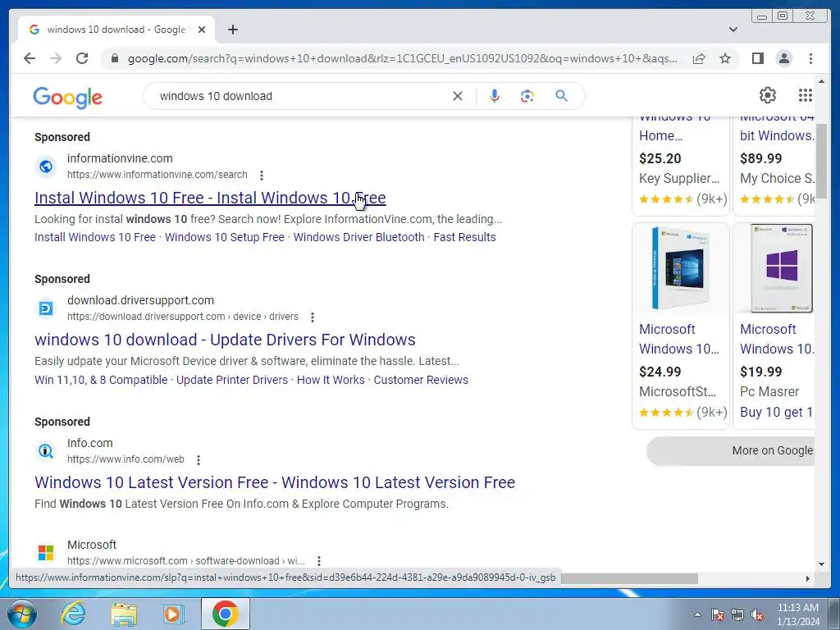Show hidden system tray icons
The width and height of the screenshot is (840, 630).
[x=697, y=614]
